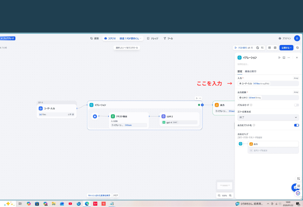Switch to the 最後の実行 tab
303x207 pixels.
[250, 71]
